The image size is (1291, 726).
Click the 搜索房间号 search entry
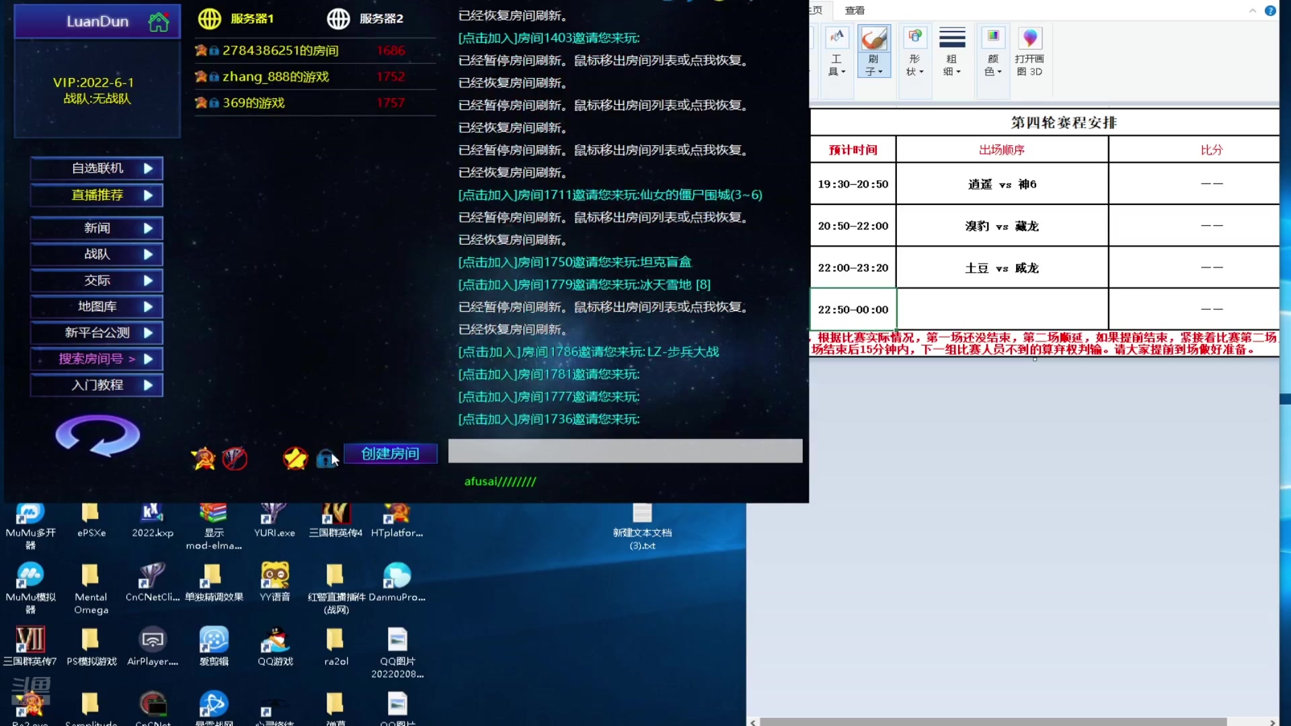pos(97,360)
